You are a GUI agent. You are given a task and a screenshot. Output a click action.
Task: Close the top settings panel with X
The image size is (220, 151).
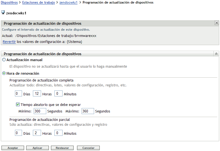coord(217,23)
